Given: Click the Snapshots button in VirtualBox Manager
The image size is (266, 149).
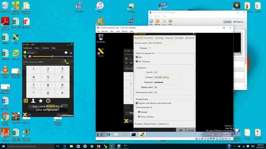Looking at the screenshot, I should [x=239, y=22].
